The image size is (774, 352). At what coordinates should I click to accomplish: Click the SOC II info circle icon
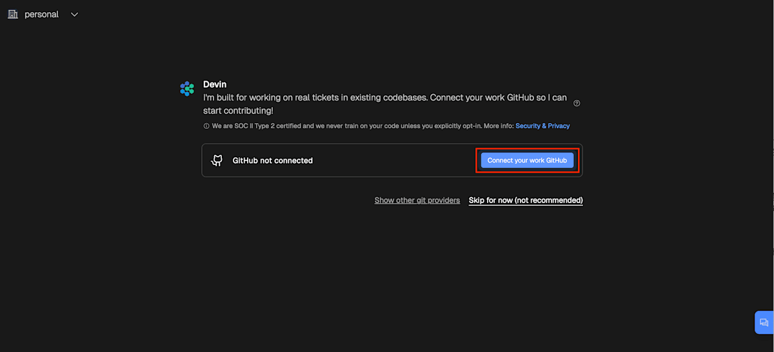click(x=206, y=126)
